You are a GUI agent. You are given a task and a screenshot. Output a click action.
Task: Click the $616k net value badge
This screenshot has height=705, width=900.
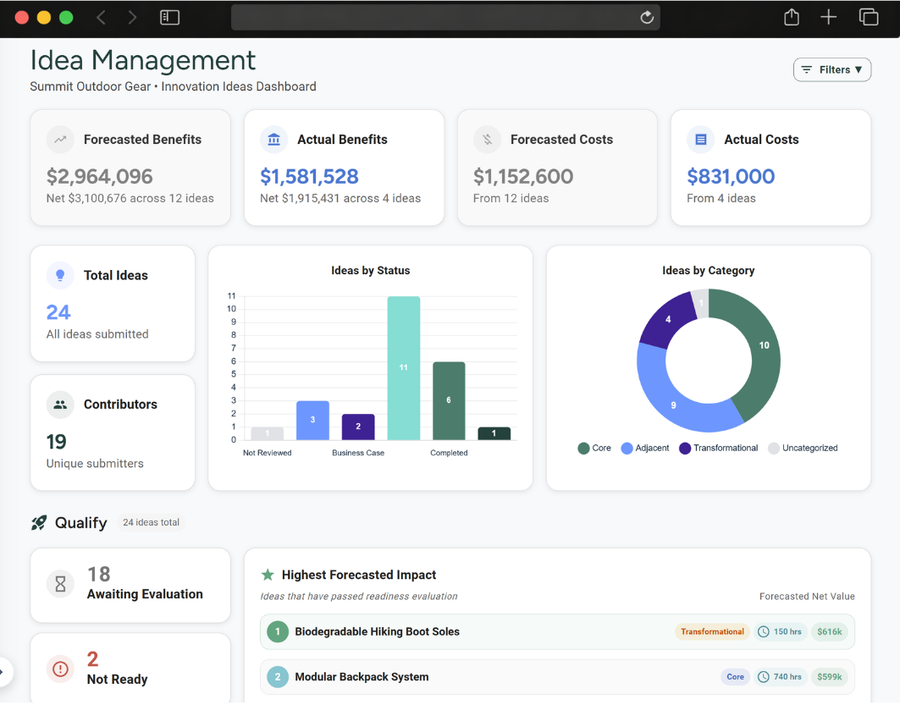pos(830,631)
